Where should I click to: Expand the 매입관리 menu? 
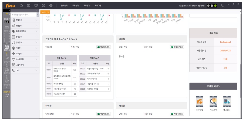25,20
